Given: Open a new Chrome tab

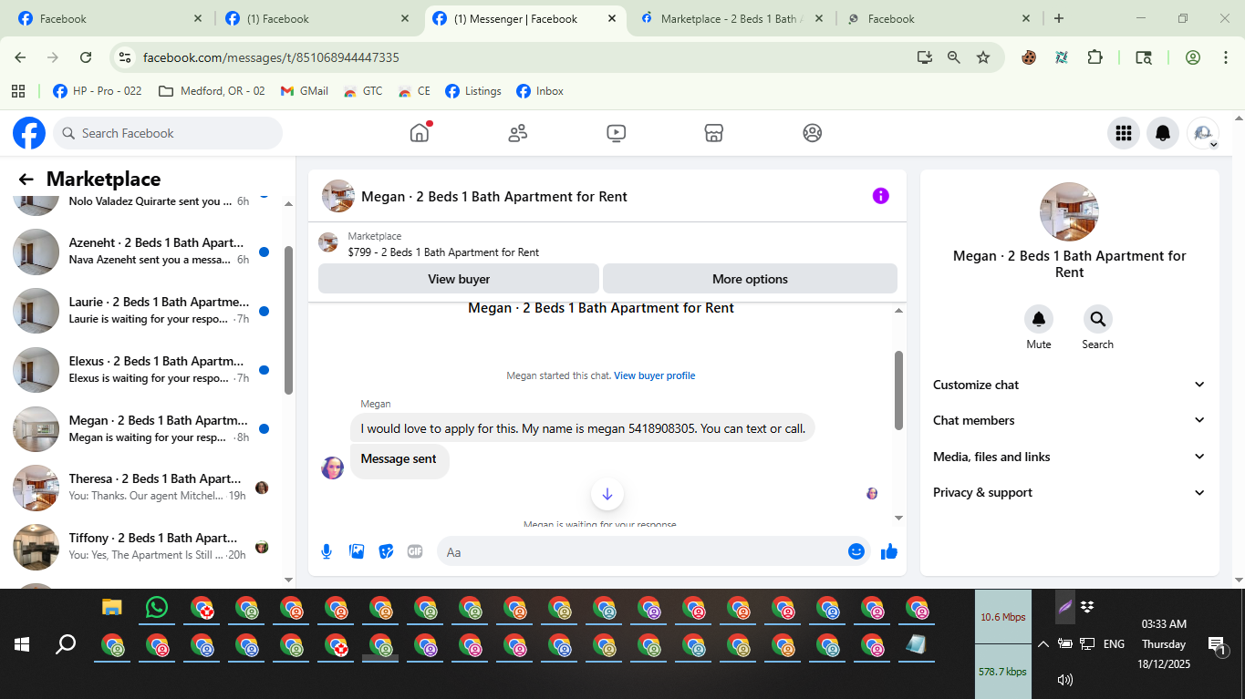Looking at the screenshot, I should tap(1058, 18).
